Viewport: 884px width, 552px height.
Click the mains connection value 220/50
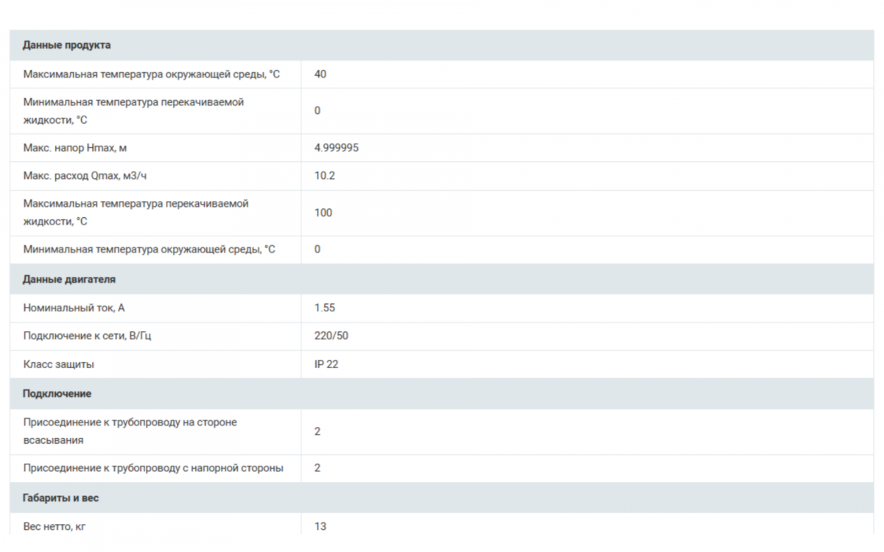point(331,336)
